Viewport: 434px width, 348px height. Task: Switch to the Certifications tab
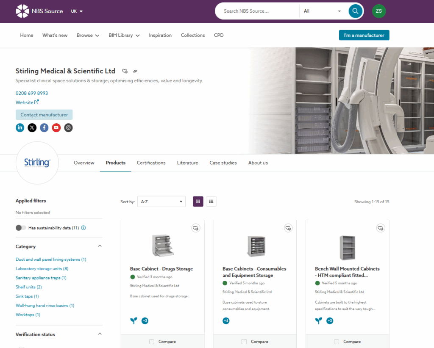pyautogui.click(x=151, y=163)
